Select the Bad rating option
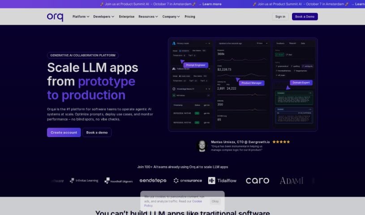 coord(289,55)
